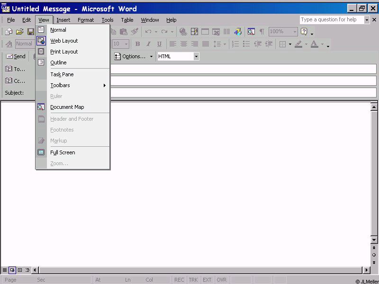
Task: Click the Document Map toolbar icon
Action: 251,32
